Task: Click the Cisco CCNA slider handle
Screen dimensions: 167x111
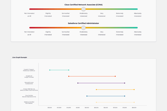Action: pos(83,9)
